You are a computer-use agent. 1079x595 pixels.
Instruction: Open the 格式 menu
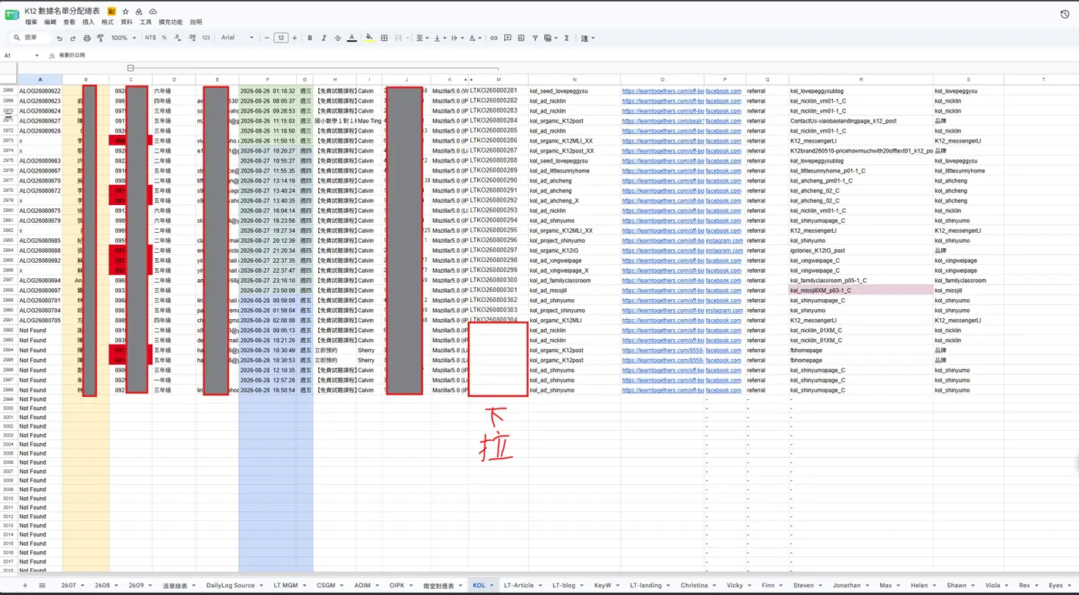[107, 22]
